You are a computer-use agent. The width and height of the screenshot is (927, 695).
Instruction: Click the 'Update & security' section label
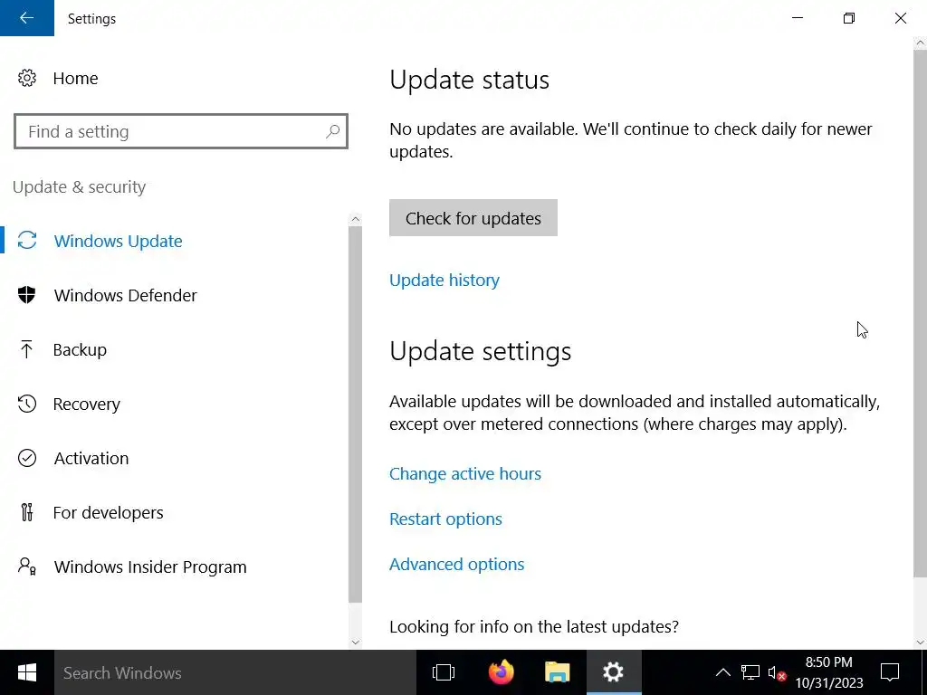pyautogui.click(x=80, y=186)
